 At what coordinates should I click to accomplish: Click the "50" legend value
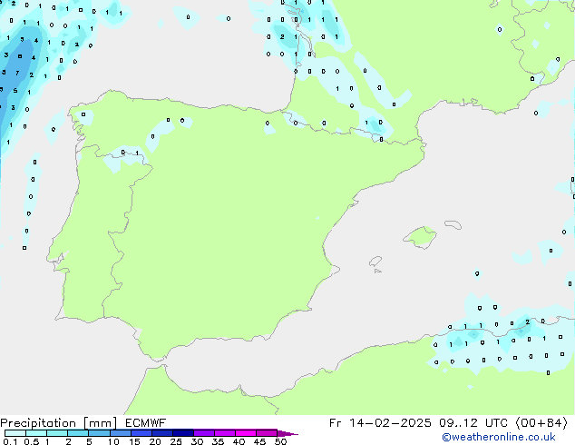click(280, 441)
